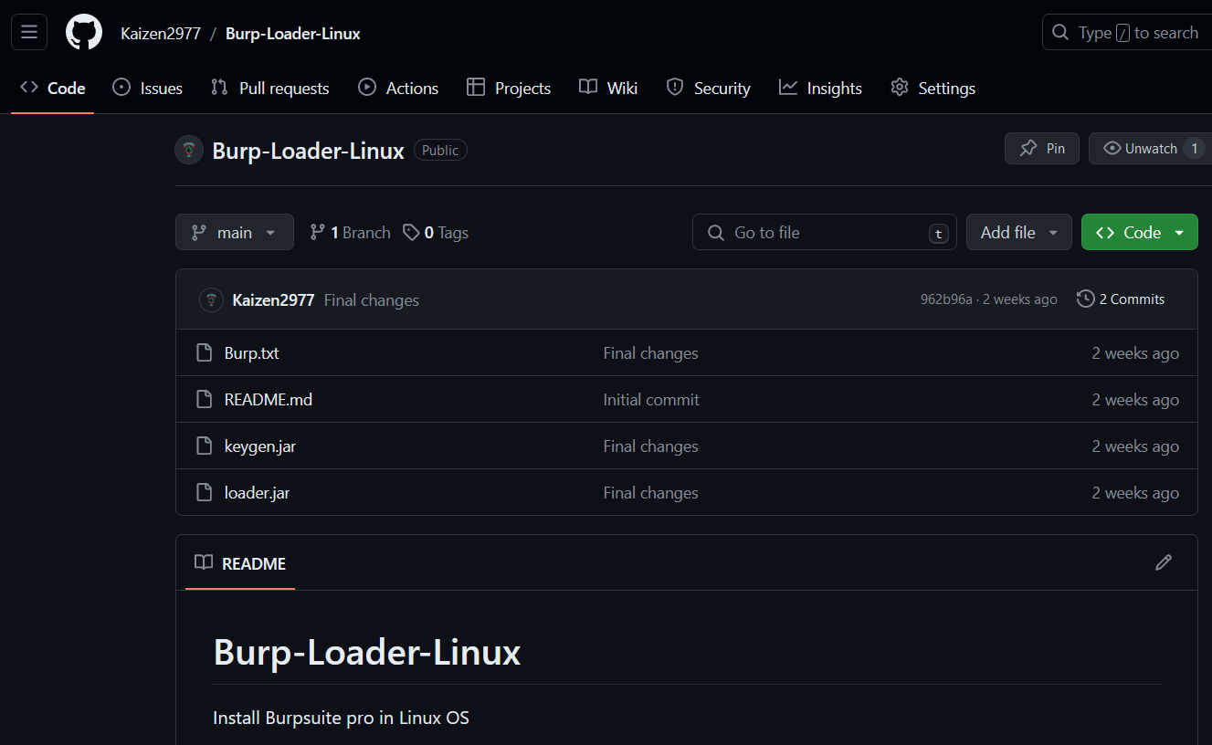Open the Burp.txt file
The height and width of the screenshot is (745, 1212).
click(251, 353)
